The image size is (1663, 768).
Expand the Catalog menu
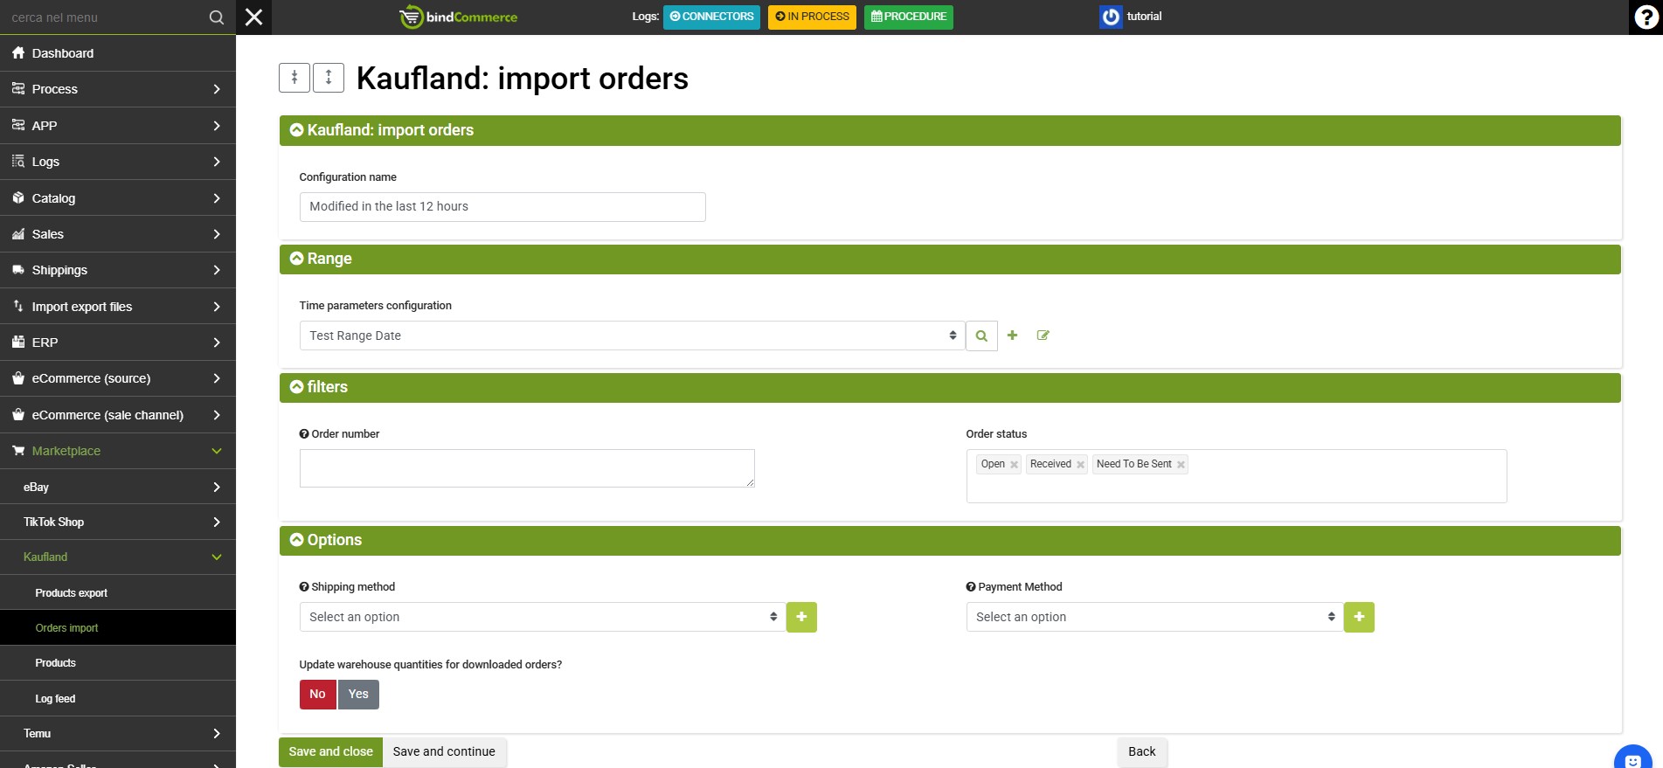pos(118,198)
